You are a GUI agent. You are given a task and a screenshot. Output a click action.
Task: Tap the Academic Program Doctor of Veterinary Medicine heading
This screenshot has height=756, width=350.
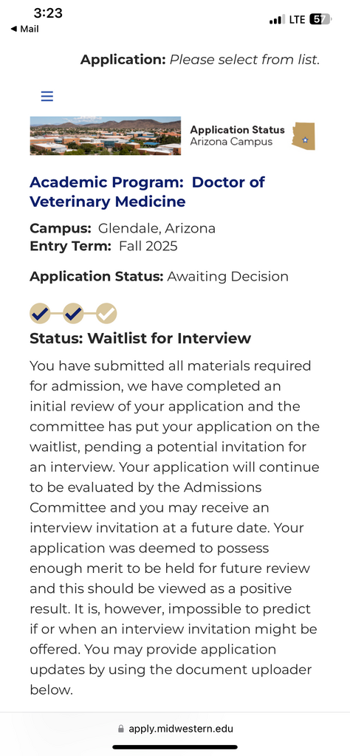click(x=147, y=191)
